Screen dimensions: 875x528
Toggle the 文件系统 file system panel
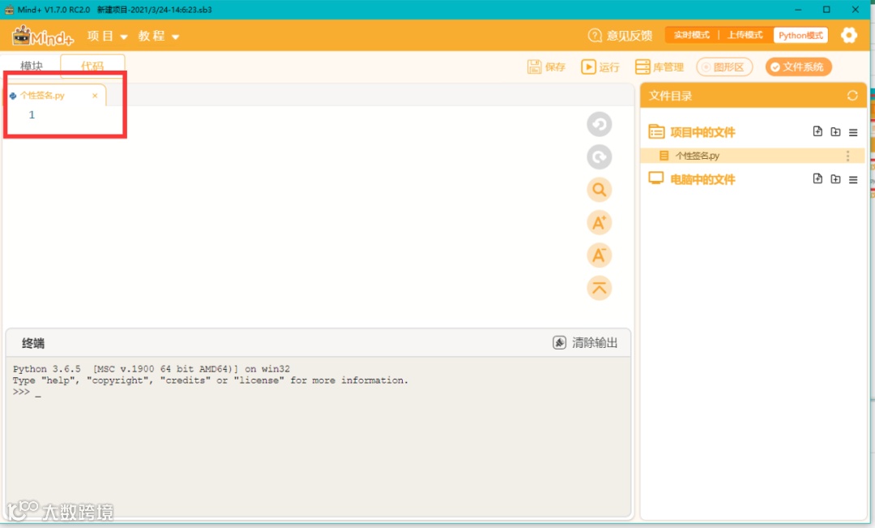pos(799,67)
